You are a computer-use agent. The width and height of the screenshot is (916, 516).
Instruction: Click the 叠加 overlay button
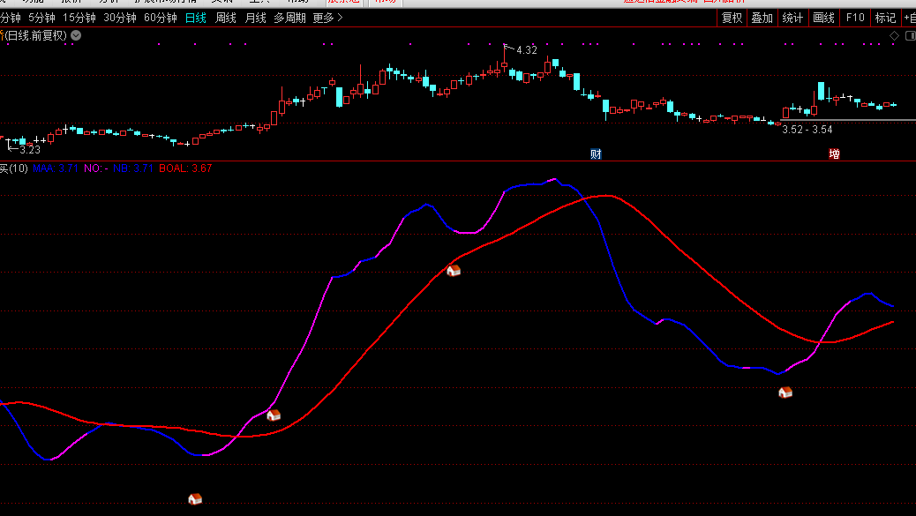click(x=762, y=18)
